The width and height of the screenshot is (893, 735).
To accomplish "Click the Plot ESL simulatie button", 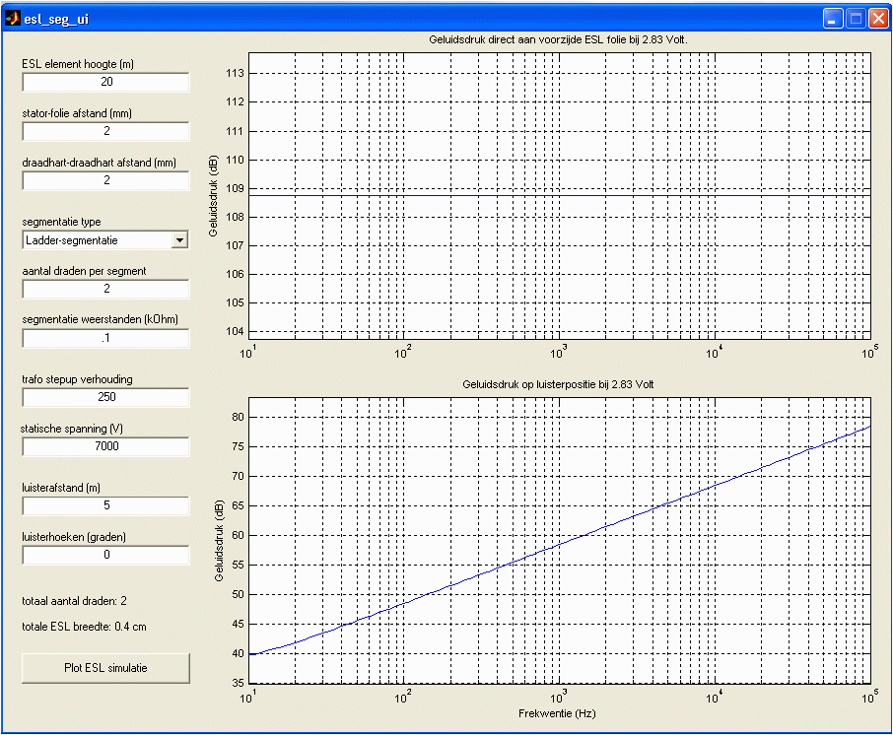I will click(105, 668).
